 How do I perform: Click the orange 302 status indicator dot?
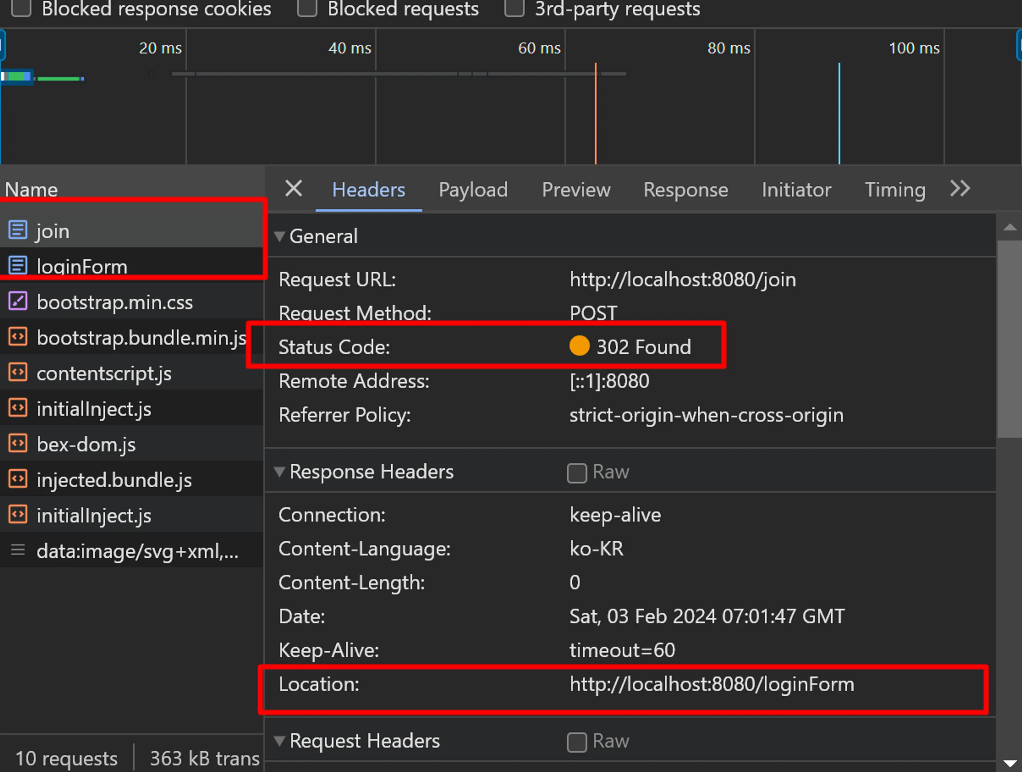click(x=579, y=346)
